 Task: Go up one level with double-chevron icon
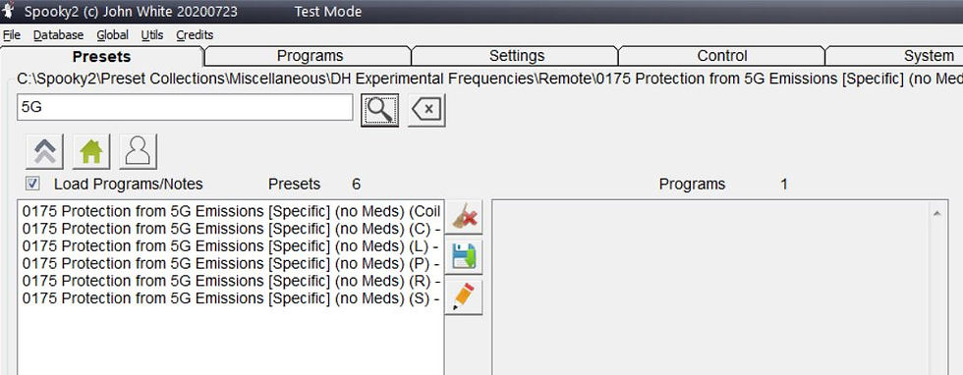pos(45,151)
